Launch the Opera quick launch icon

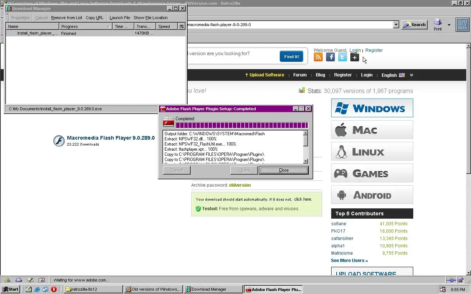(x=54, y=289)
